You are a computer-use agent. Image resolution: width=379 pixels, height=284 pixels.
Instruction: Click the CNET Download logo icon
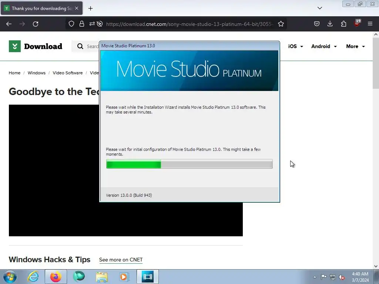coord(15,46)
